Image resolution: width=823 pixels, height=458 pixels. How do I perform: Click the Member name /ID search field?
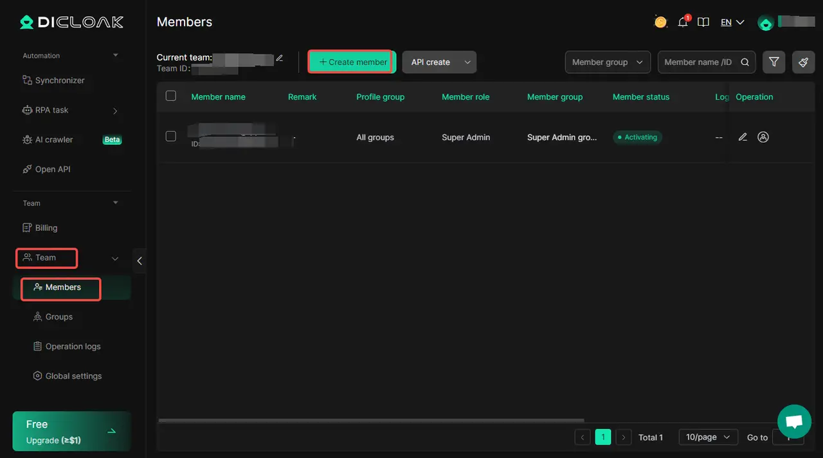[x=698, y=62]
